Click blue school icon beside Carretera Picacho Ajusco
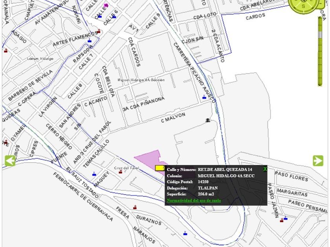The width and height of the screenshot is (330, 247). (204, 97)
